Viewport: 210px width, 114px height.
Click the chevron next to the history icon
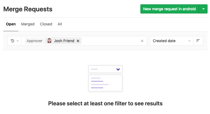click(x=18, y=41)
